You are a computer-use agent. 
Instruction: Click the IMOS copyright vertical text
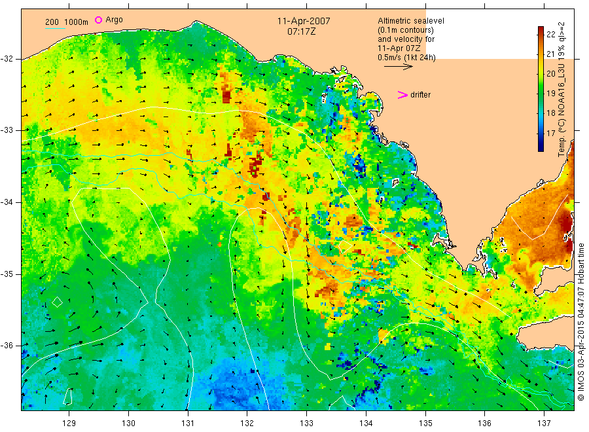point(581,321)
